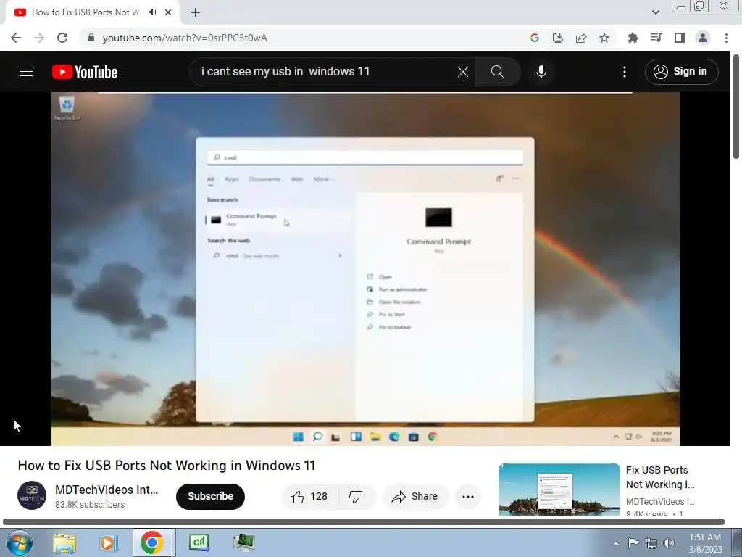Open the tab search chevron

tap(655, 12)
